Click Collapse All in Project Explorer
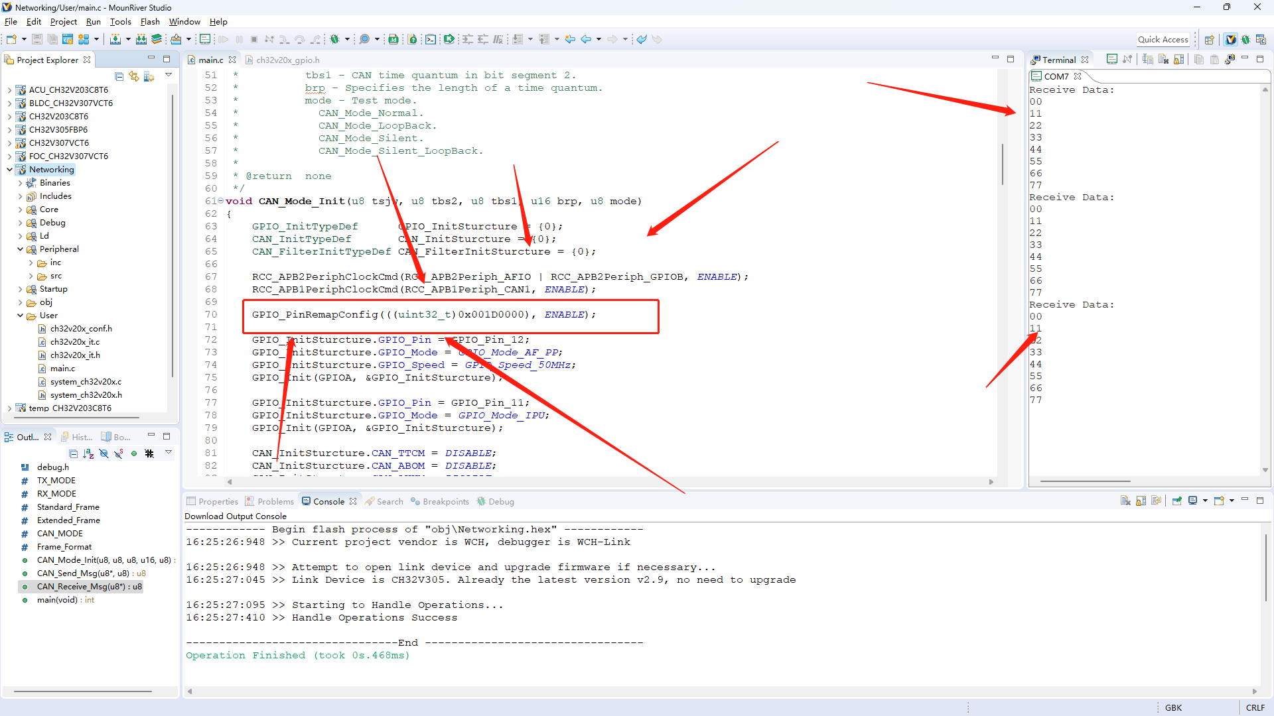Viewport: 1274px width, 716px height. click(x=119, y=76)
